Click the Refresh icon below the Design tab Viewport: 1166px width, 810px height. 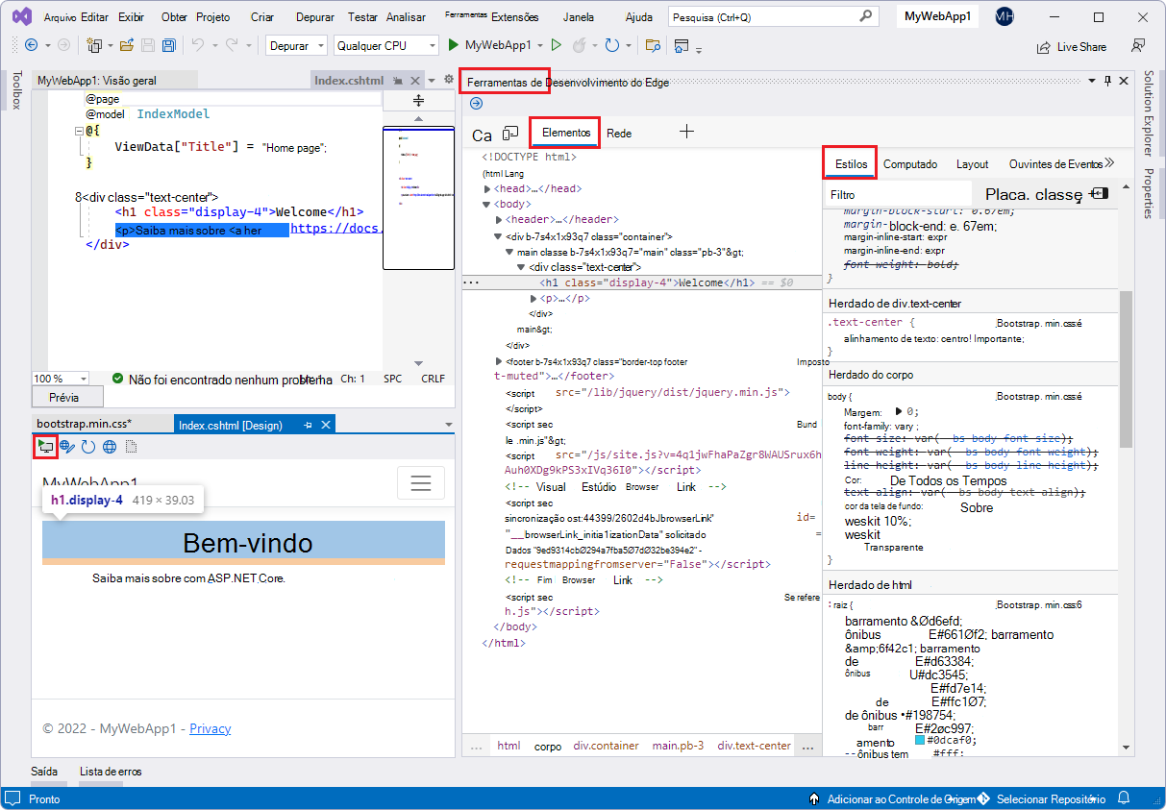87,446
